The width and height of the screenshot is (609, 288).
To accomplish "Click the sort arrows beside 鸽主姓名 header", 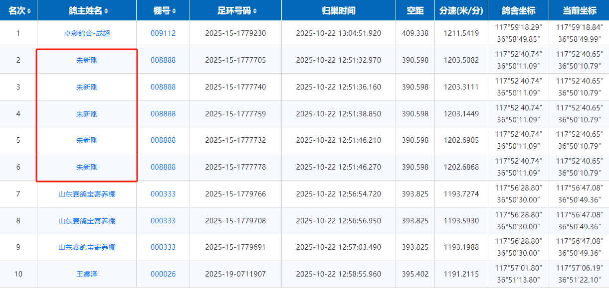I will (106, 11).
